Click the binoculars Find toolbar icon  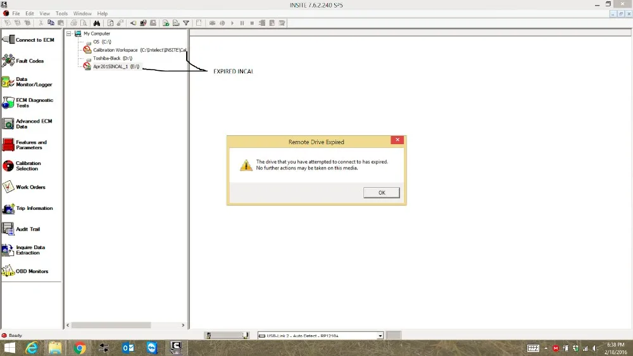[x=96, y=23]
